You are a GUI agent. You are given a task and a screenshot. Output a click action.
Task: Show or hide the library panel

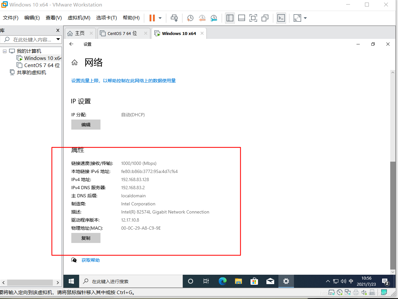230,18
